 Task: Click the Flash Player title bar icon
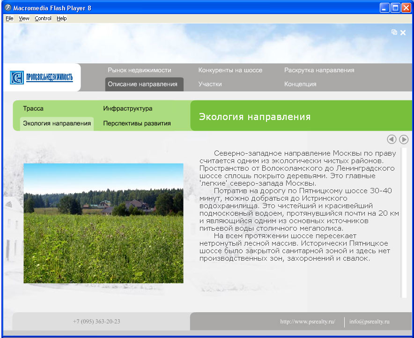8,8
